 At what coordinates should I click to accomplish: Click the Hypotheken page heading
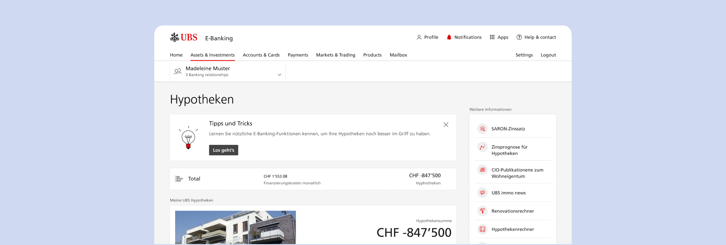coord(202,99)
